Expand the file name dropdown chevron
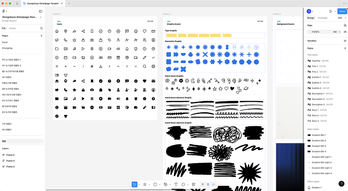 tap(41, 17)
